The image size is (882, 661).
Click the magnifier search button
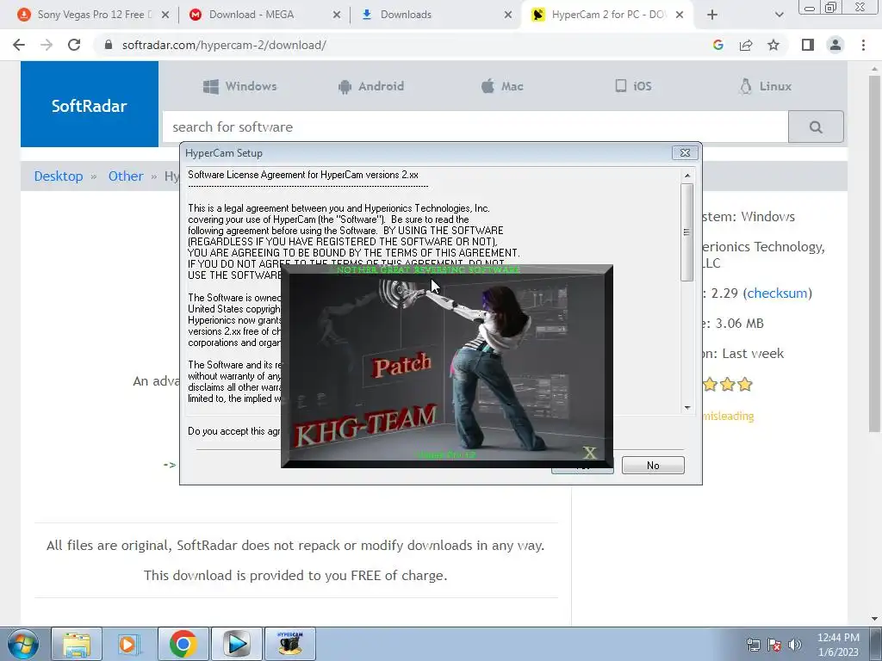point(816,127)
